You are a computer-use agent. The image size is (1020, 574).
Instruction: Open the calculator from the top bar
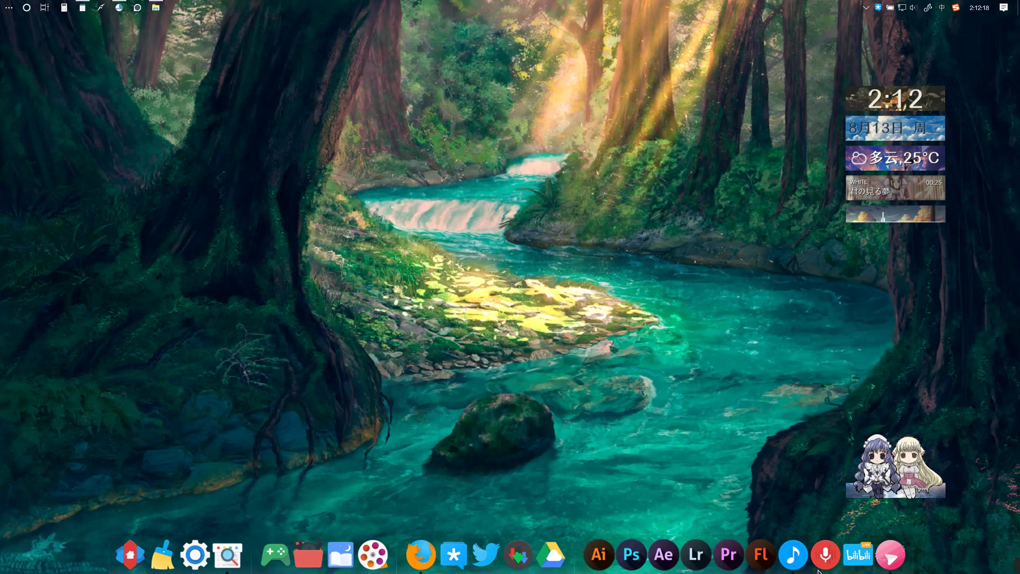click(x=63, y=8)
